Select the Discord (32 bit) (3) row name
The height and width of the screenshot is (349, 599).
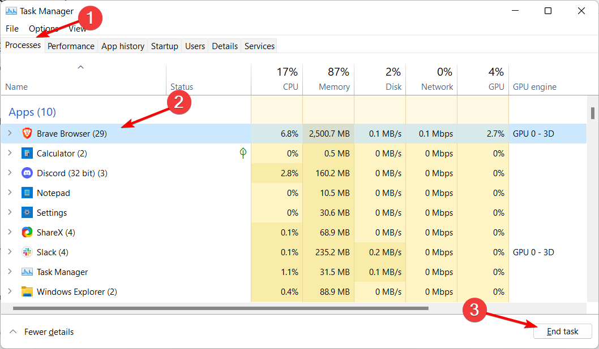(72, 173)
